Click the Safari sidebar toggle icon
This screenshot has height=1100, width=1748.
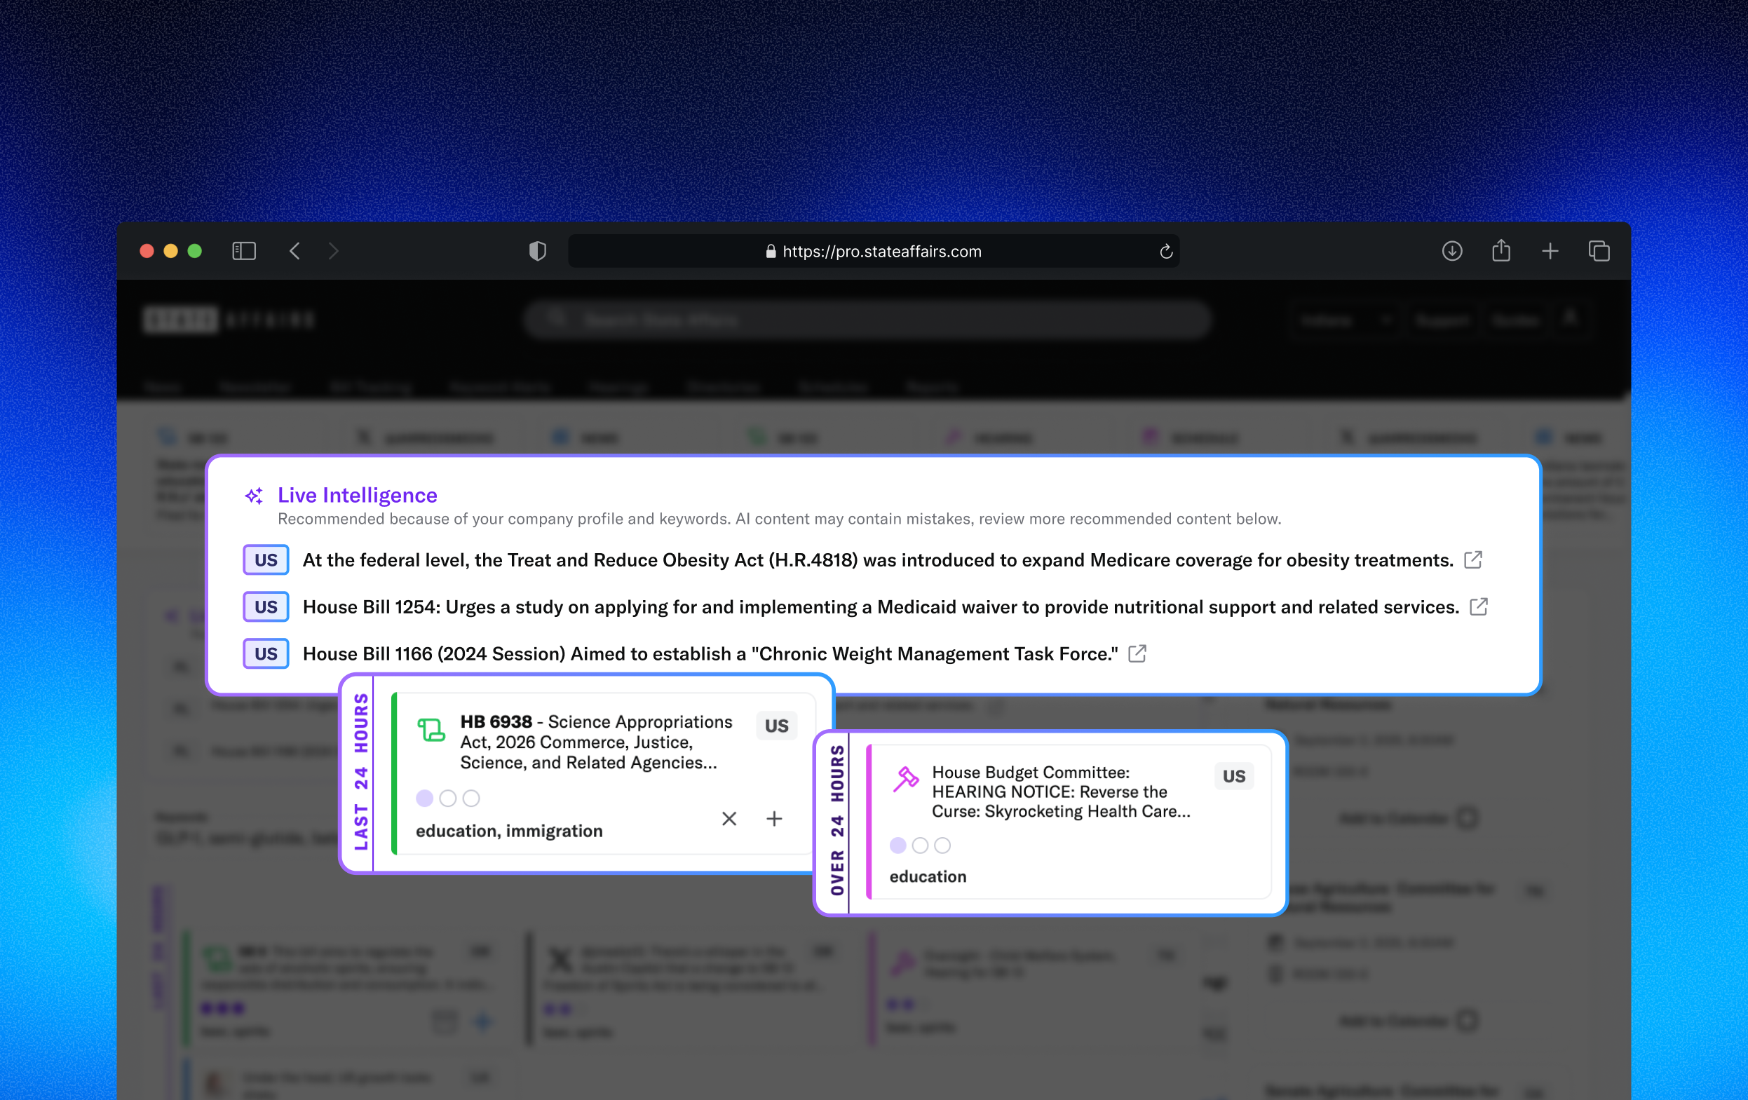pos(244,251)
